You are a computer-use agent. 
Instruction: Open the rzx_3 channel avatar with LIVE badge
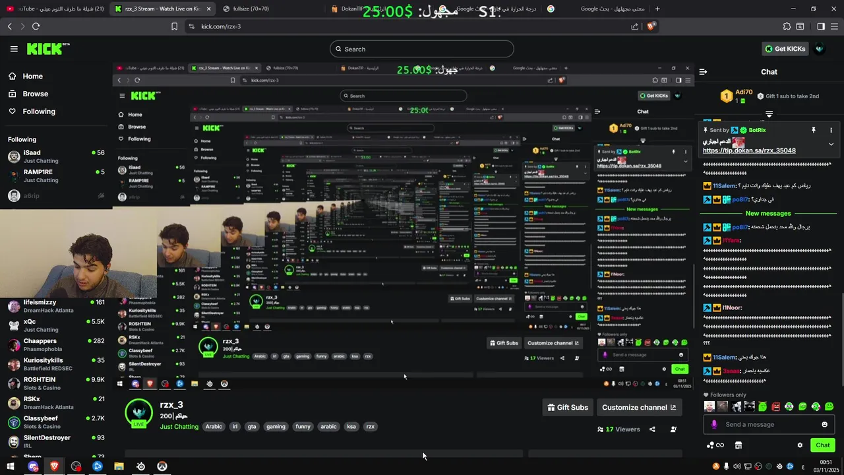pos(139,413)
